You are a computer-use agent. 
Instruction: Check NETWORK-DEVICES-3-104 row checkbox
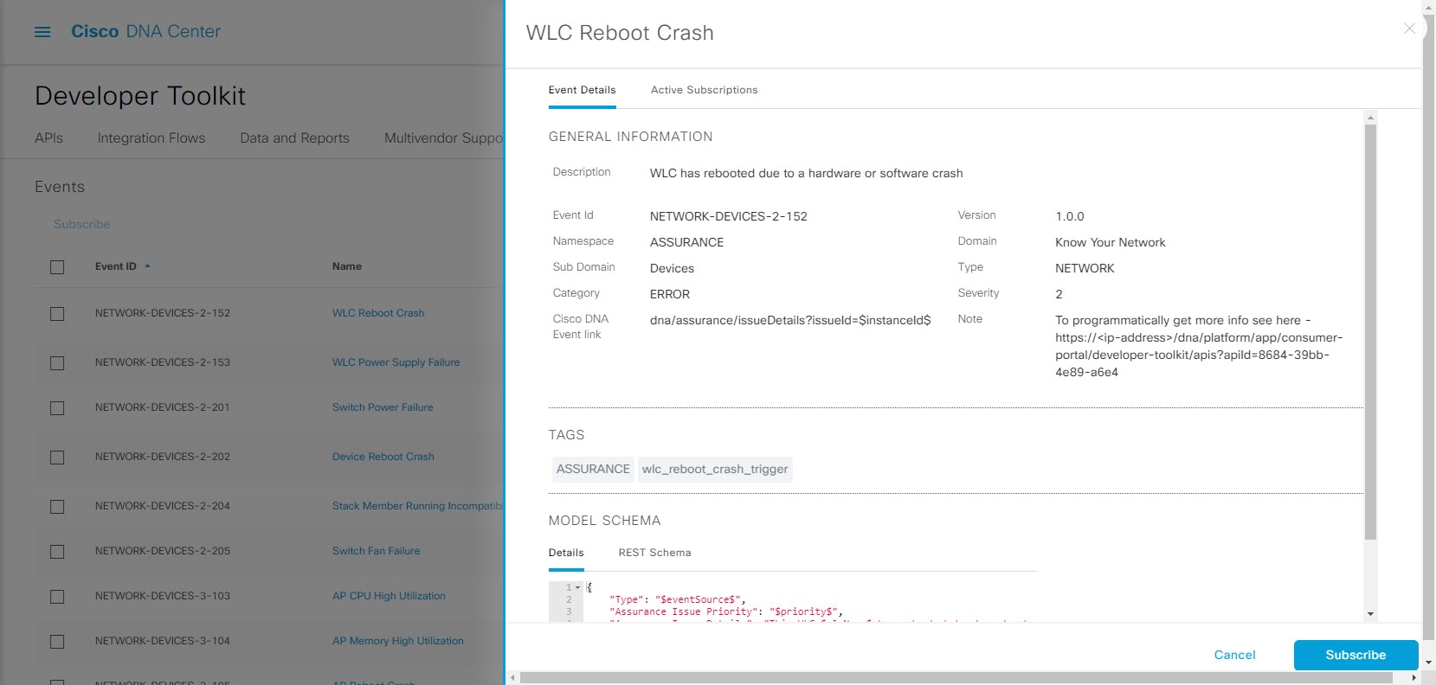(57, 642)
